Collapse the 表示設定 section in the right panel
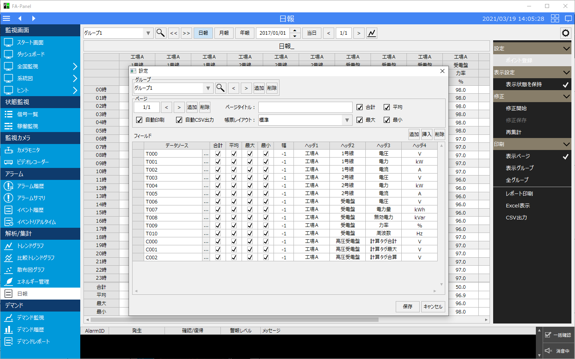Image resolution: width=575 pixels, height=359 pixels. (566, 72)
